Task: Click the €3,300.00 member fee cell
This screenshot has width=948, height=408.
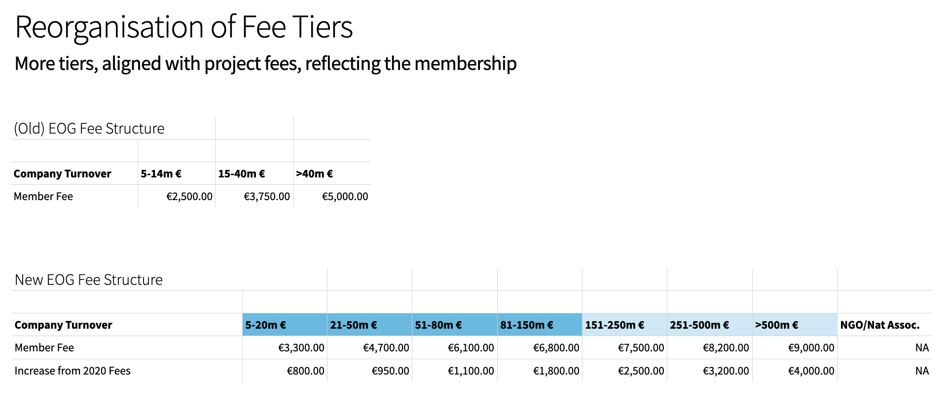Action: tap(285, 347)
